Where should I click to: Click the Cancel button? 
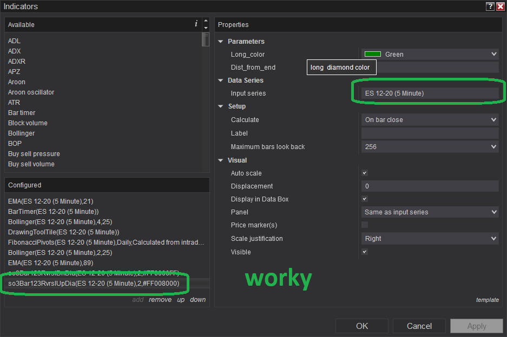click(419, 326)
